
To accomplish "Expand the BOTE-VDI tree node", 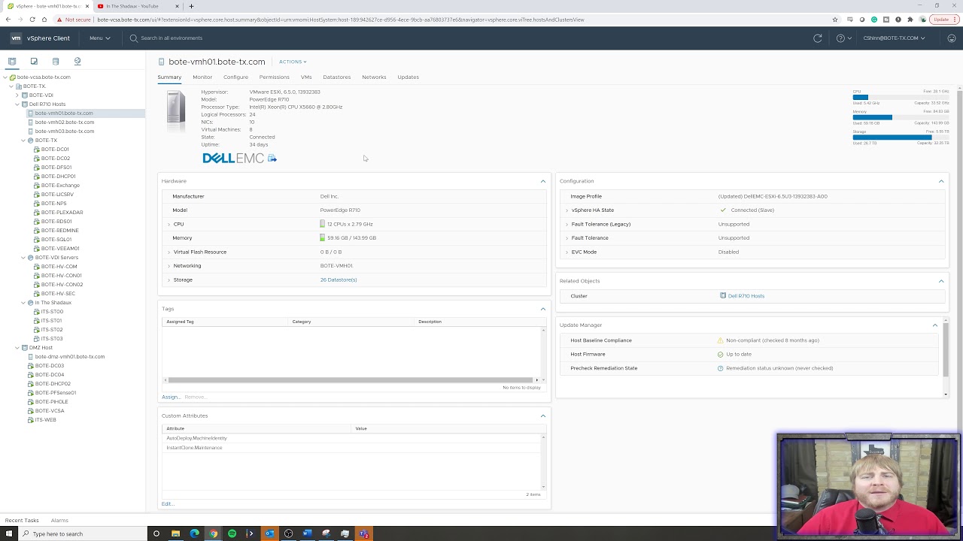I will (17, 95).
